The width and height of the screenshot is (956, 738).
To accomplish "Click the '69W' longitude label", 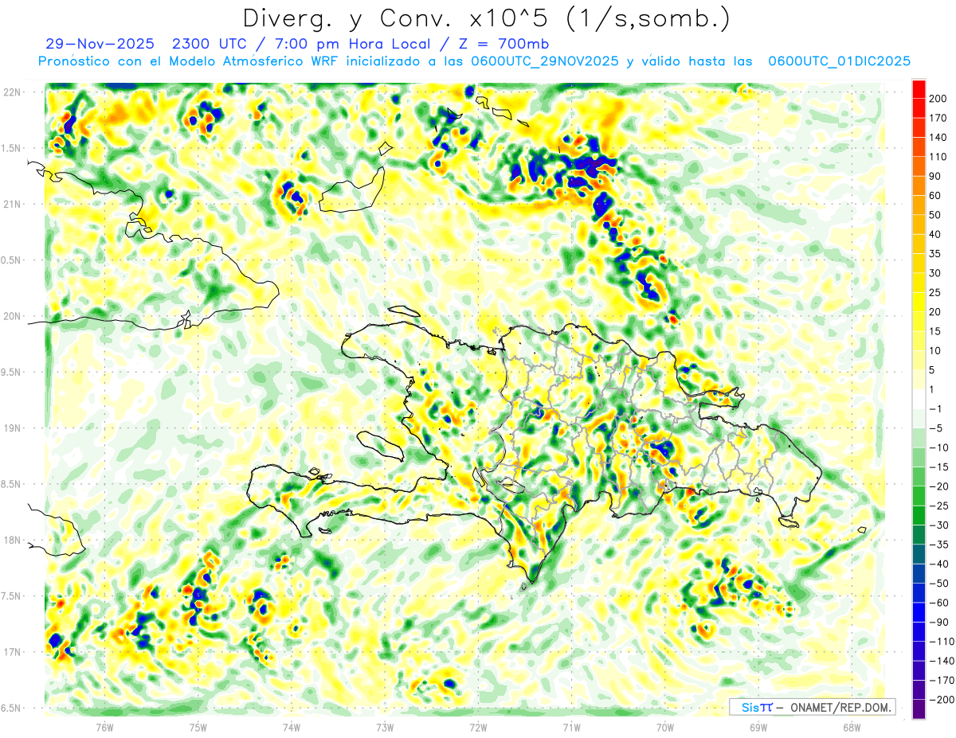I will click(758, 727).
